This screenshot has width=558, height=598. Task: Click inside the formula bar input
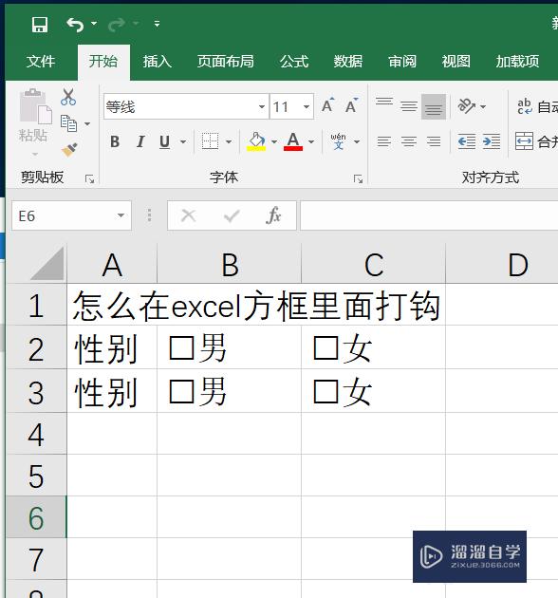click(429, 215)
